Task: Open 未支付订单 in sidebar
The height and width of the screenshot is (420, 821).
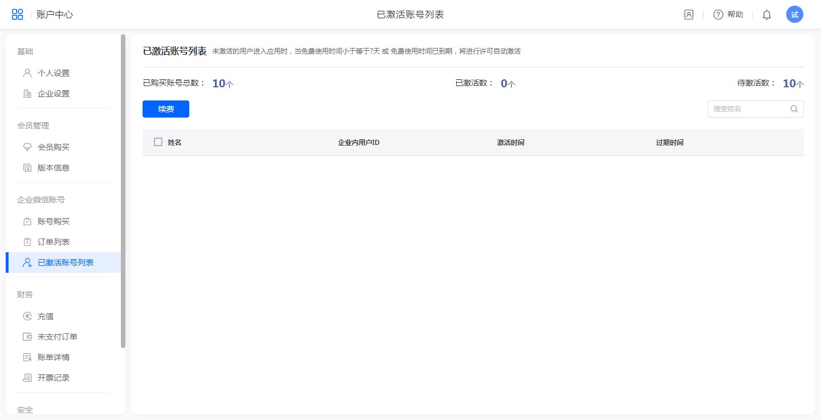Action: pos(58,337)
